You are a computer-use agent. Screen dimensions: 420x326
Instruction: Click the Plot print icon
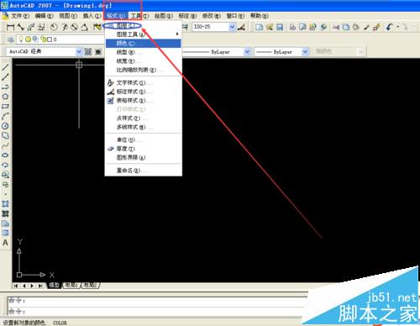[292, 27]
